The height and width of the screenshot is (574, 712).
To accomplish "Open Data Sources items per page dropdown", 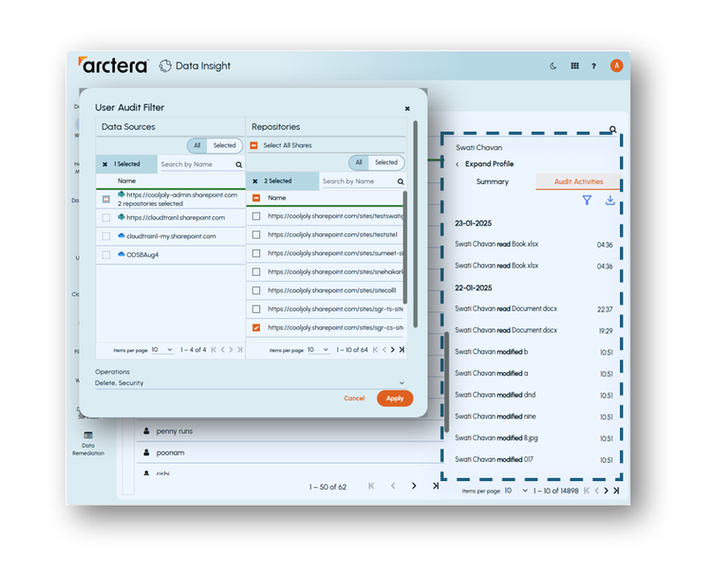I will tap(162, 350).
